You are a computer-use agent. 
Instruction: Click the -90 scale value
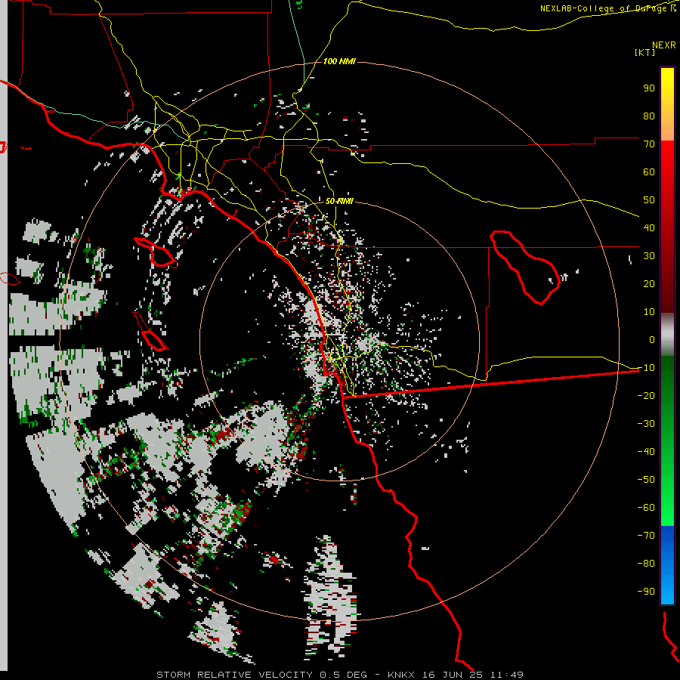[x=646, y=592]
